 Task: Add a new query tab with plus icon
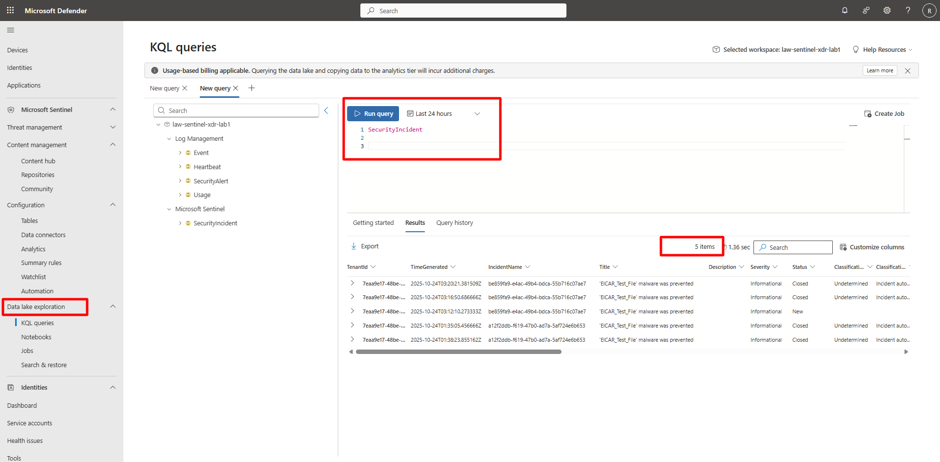[252, 88]
